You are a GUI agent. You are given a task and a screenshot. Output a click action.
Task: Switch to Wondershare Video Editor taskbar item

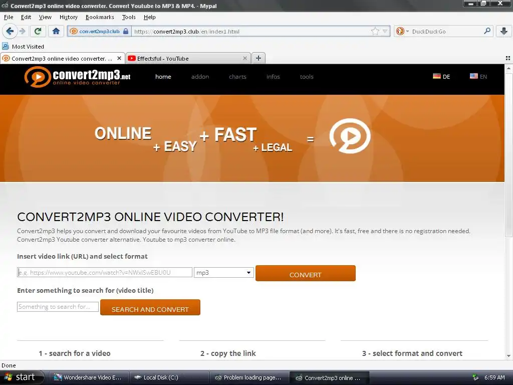coord(88,377)
